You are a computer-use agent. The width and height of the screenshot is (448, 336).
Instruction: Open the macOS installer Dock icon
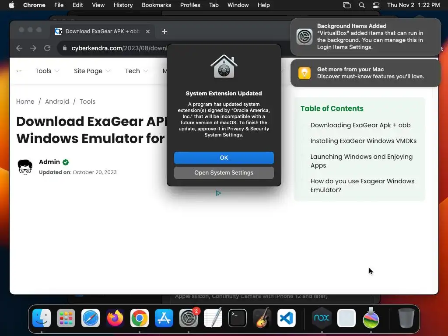click(x=371, y=318)
